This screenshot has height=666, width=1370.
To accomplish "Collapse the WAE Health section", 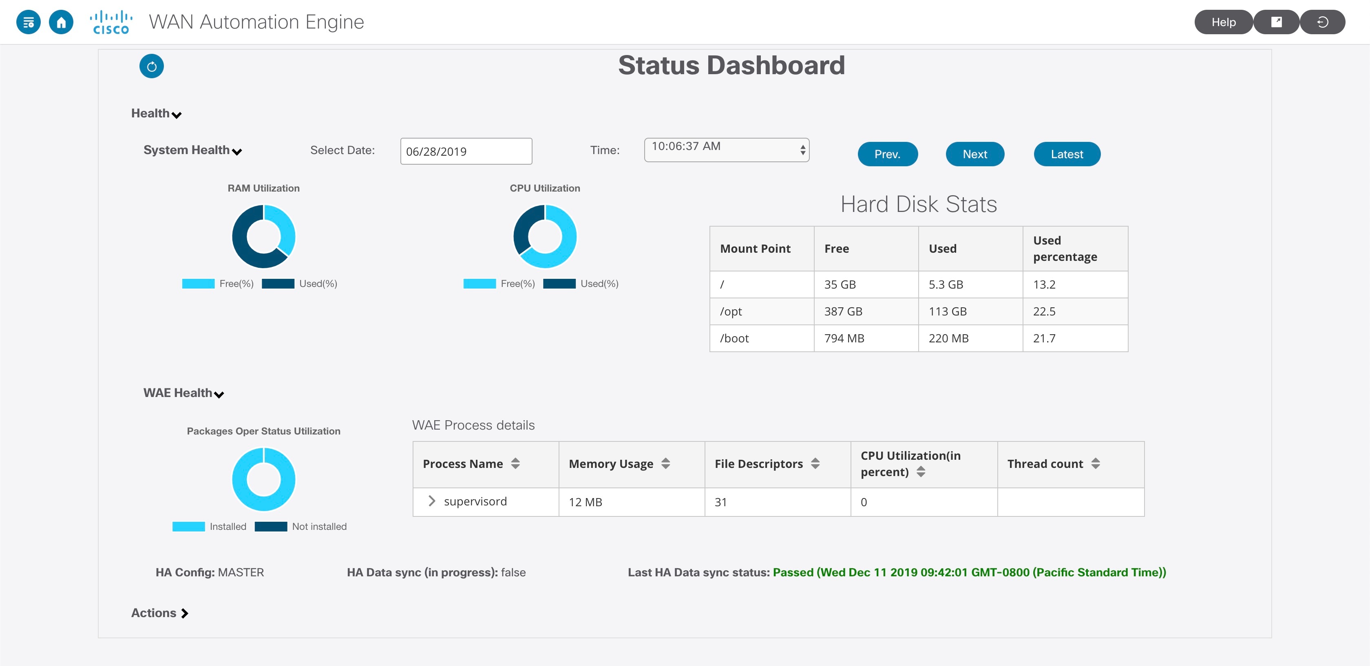I will (x=219, y=395).
